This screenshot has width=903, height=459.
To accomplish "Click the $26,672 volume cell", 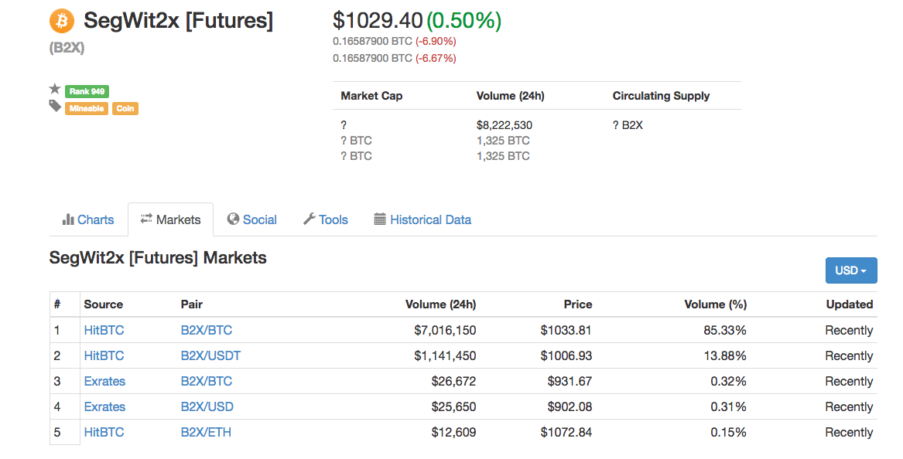I will tap(453, 382).
